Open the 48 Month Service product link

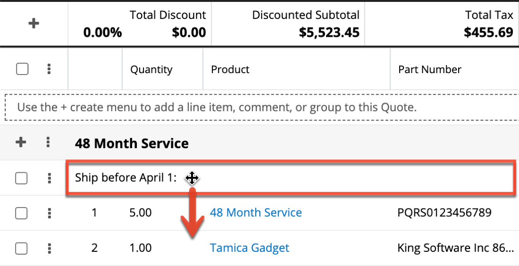click(x=256, y=213)
